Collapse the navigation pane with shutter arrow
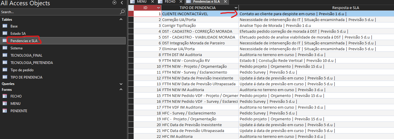Image resolution: width=394 pixels, height=139 pixels. pyautogui.click(x=122, y=3)
